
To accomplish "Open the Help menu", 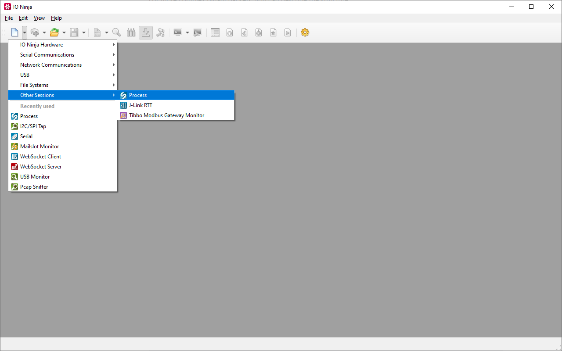I will 56,18.
